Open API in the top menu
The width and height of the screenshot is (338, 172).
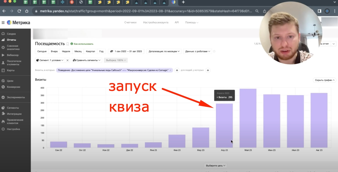tap(177, 22)
